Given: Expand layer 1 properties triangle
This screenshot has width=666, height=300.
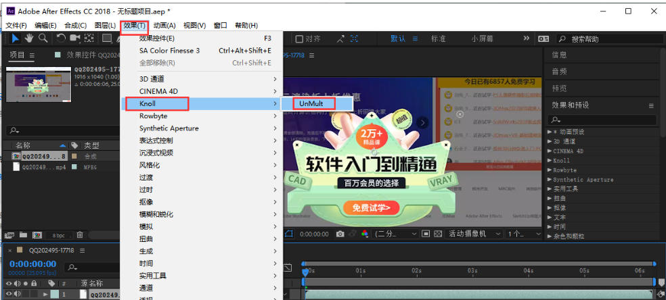Looking at the screenshot, I should [x=47, y=295].
